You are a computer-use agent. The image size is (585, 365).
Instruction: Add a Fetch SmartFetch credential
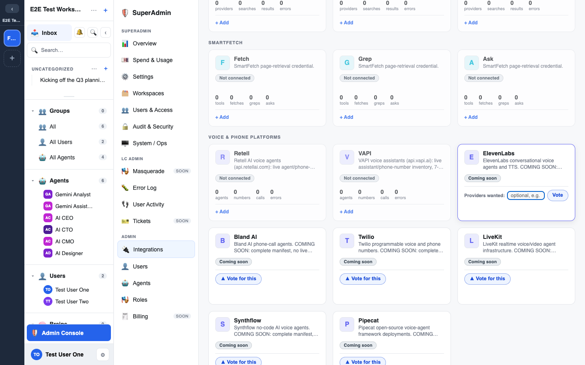pyautogui.click(x=222, y=117)
